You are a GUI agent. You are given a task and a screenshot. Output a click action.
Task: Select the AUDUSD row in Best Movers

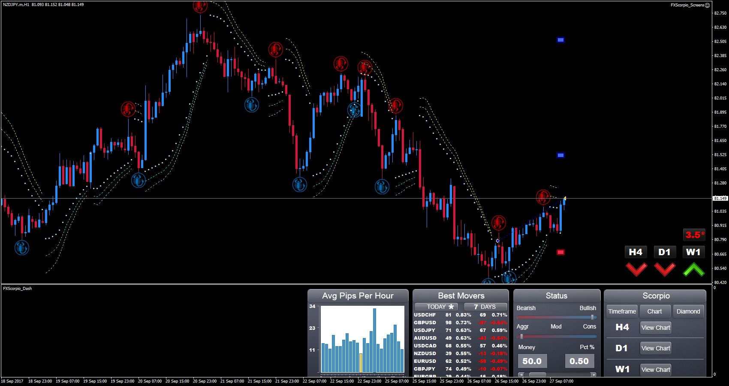(461, 338)
